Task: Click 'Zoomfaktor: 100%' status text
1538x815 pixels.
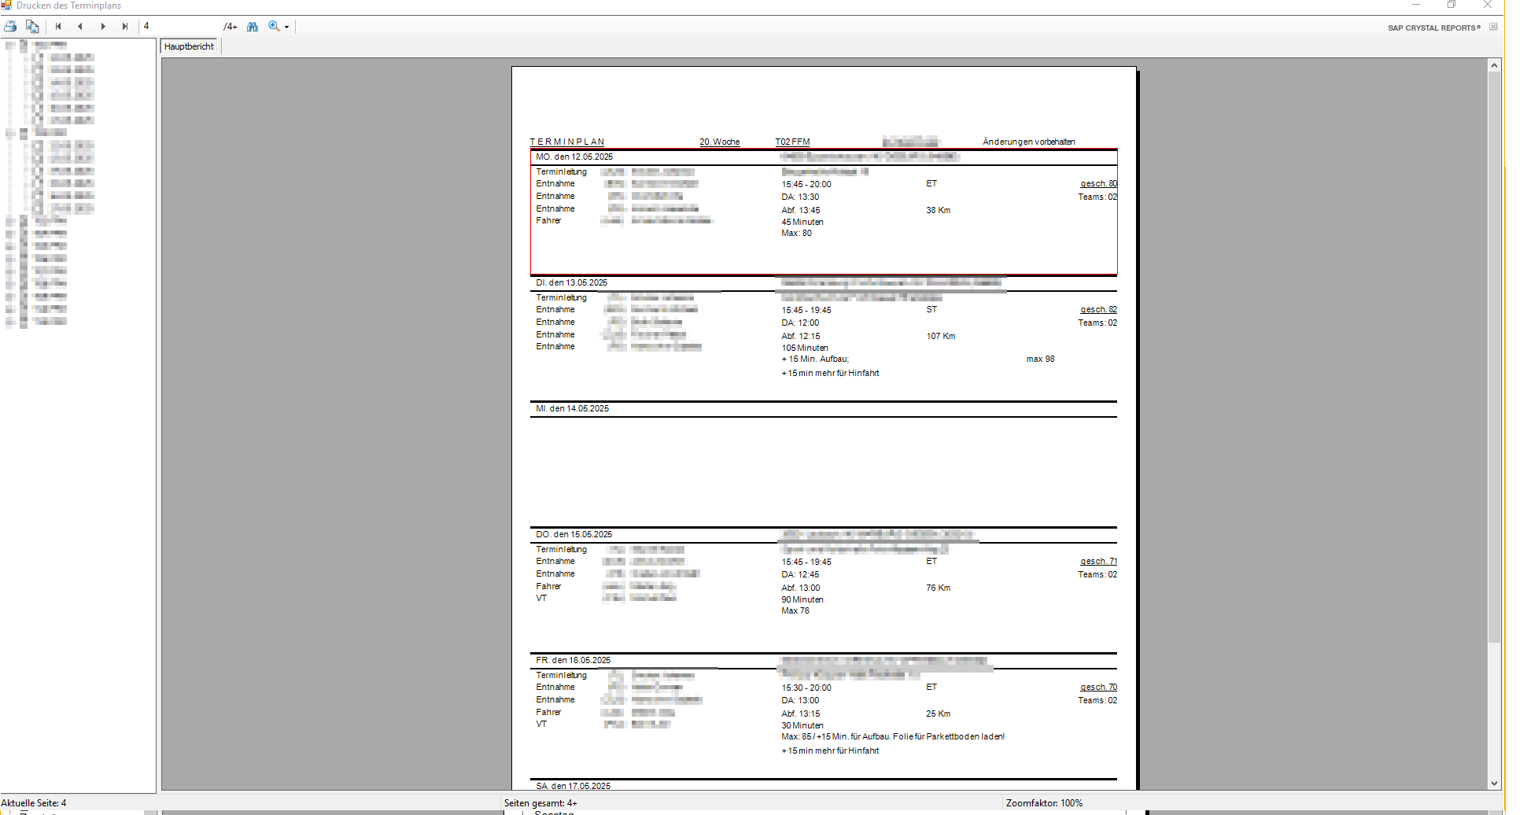Action: point(1045,803)
